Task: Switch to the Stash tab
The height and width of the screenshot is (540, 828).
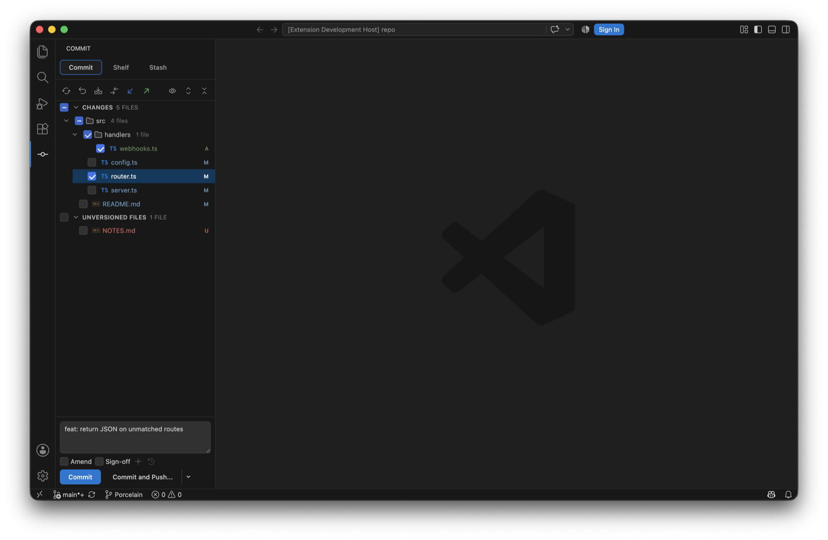Action: pos(158,67)
